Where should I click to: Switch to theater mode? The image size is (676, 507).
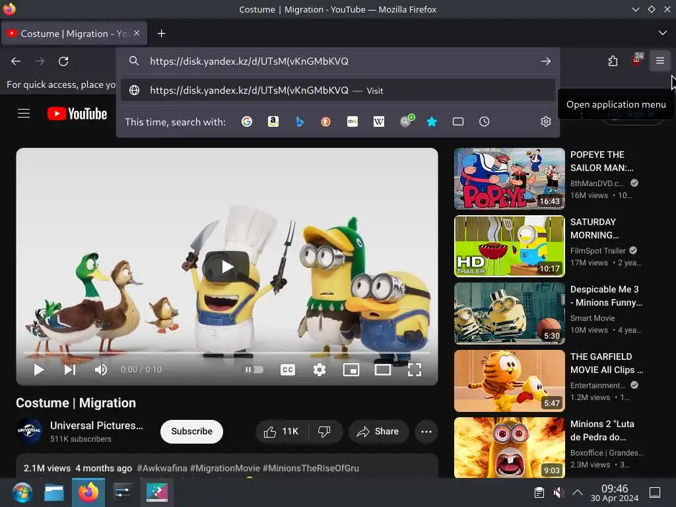coord(383,370)
